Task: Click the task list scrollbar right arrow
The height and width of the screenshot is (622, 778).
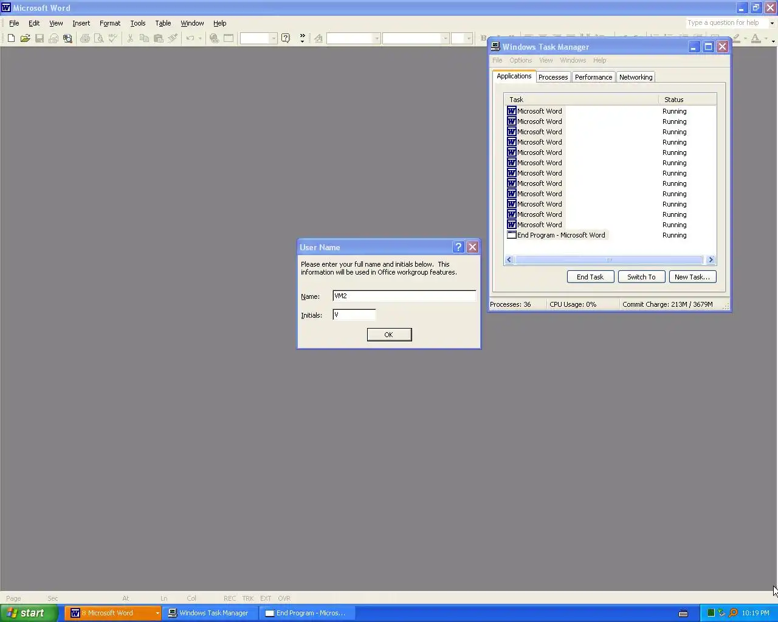Action: click(x=711, y=260)
